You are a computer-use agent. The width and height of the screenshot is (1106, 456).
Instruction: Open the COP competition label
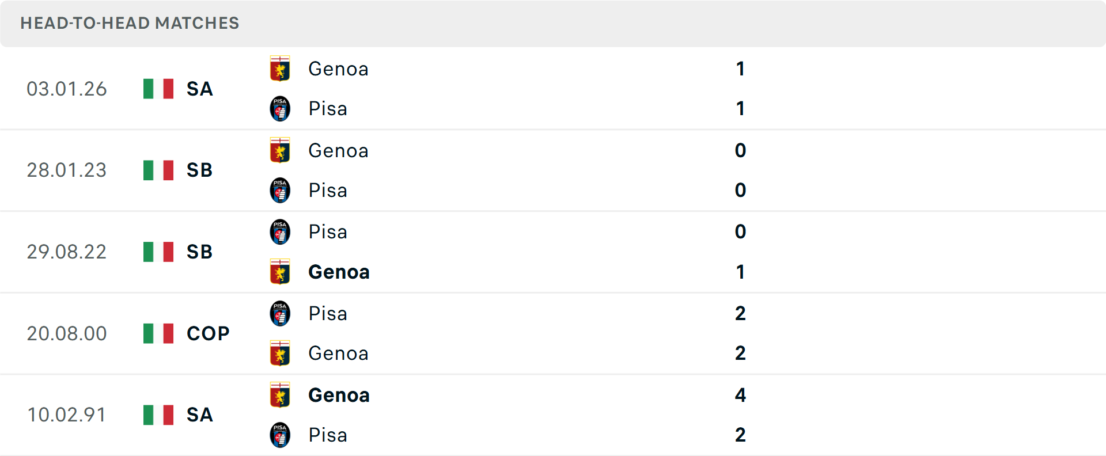point(206,333)
